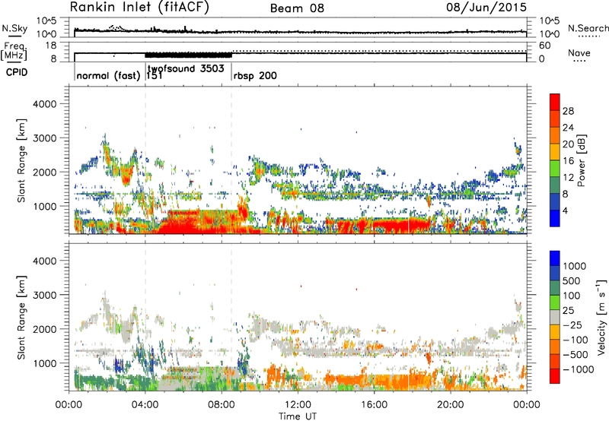
Task: Click the '20:00' time tick label
Action: 450,405
